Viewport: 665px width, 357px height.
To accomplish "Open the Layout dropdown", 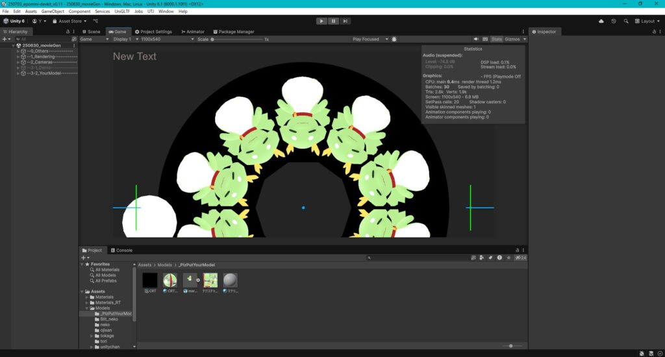I will pos(647,21).
